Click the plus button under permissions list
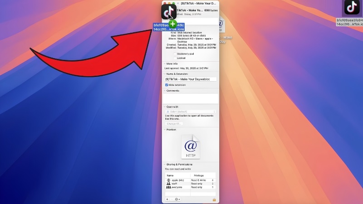This screenshot has height=204, width=363. pyautogui.click(x=167, y=199)
